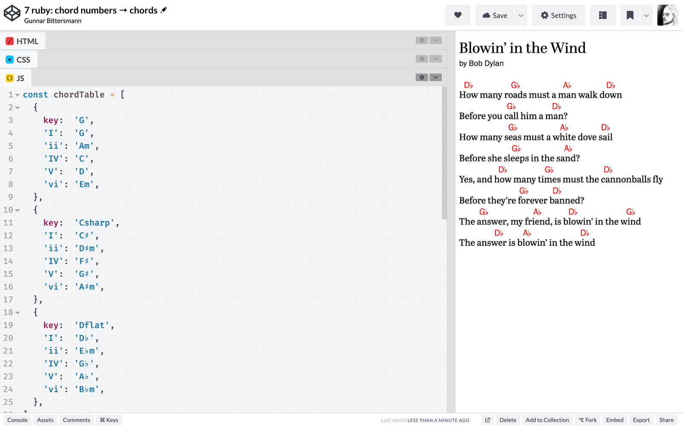Fork this pen

tap(588, 420)
